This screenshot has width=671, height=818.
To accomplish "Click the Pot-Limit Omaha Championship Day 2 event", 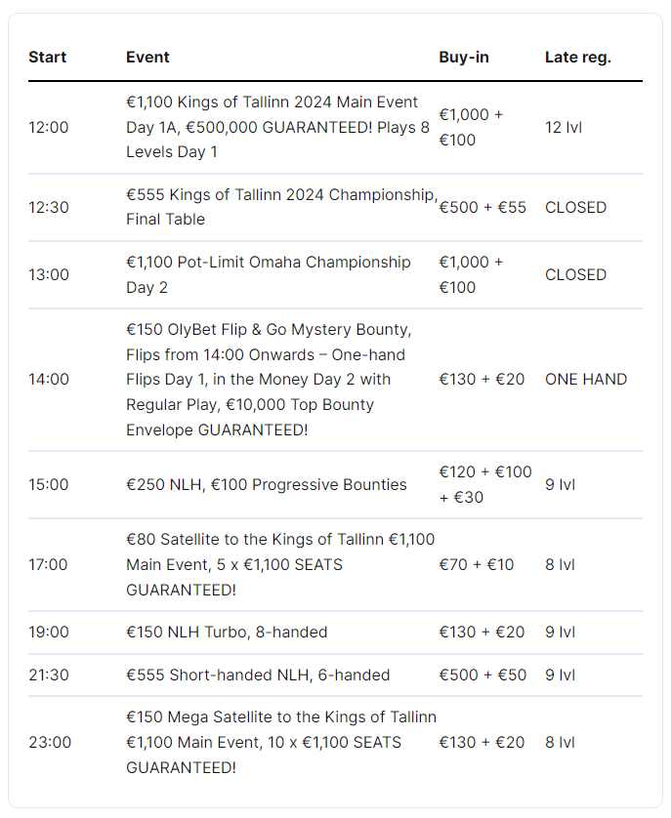I will [x=269, y=274].
